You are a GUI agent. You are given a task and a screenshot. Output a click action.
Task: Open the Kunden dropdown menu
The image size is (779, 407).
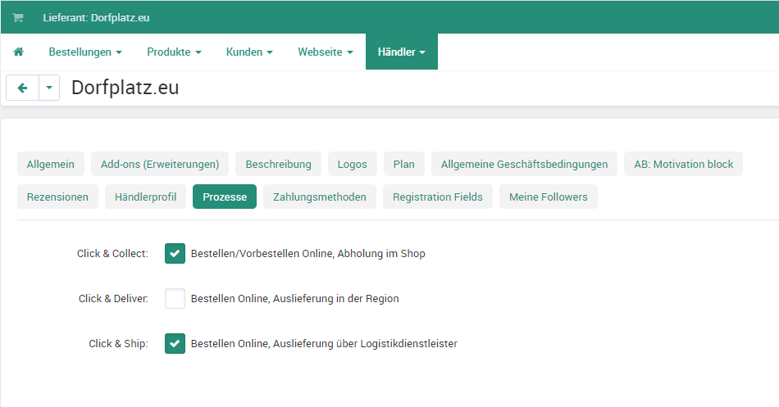tap(249, 52)
